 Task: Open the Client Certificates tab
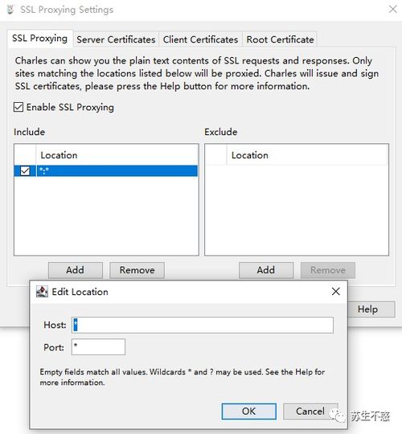coord(200,39)
